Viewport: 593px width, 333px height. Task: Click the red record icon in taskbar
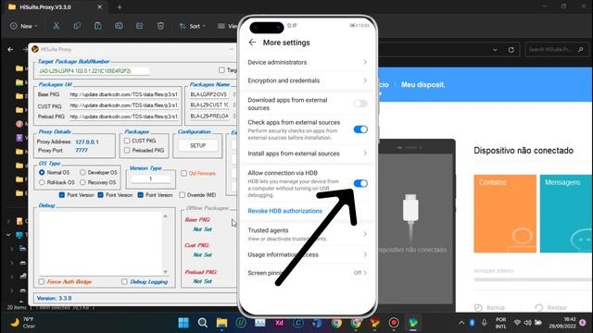pyautogui.click(x=394, y=323)
